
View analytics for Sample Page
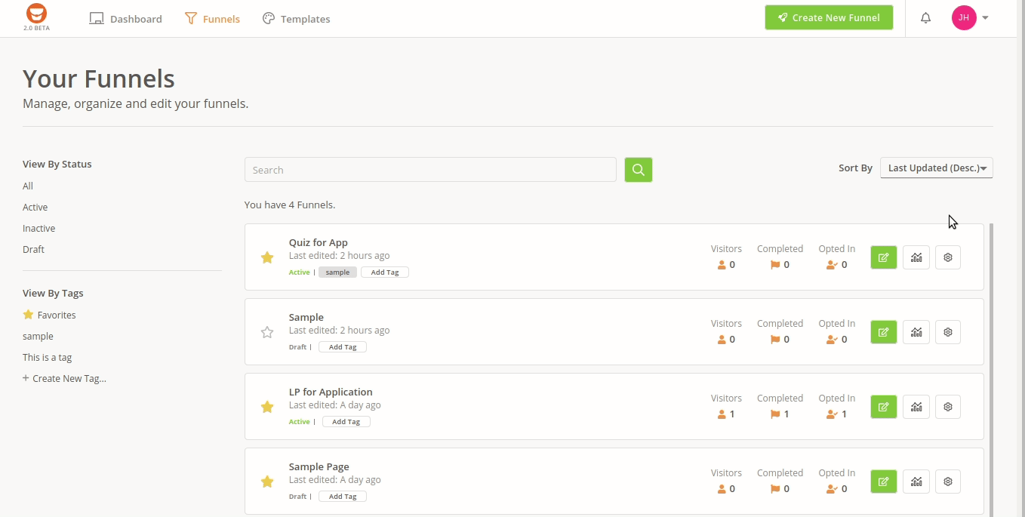(x=916, y=482)
